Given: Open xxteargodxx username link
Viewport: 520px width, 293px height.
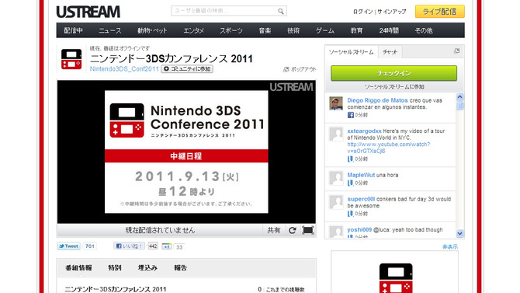Looking at the screenshot, I should coord(364,131).
